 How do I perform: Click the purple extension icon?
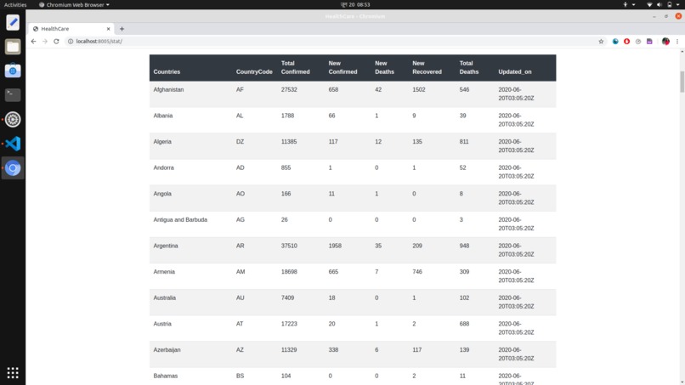pyautogui.click(x=649, y=41)
